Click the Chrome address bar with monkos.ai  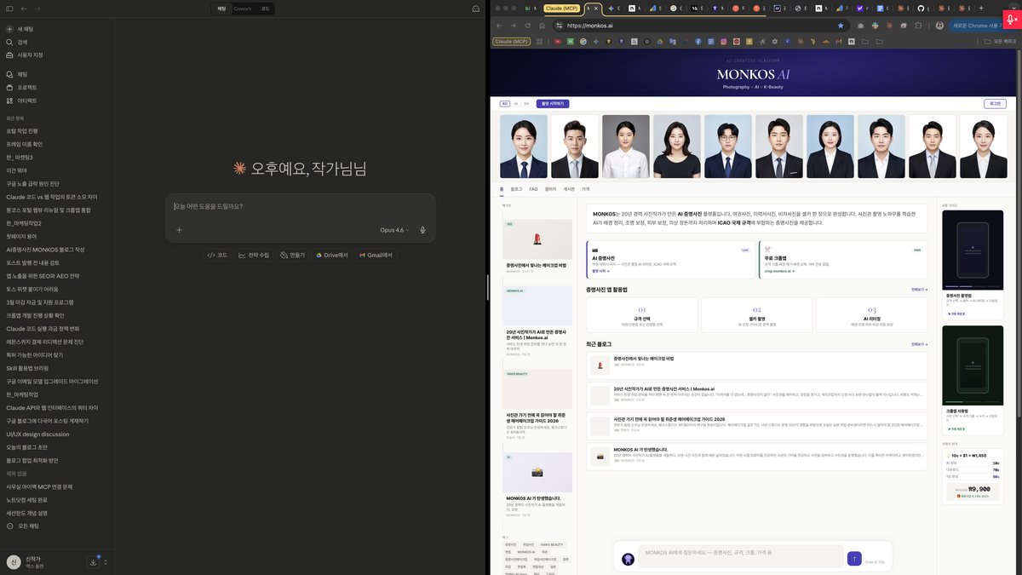pyautogui.click(x=698, y=26)
